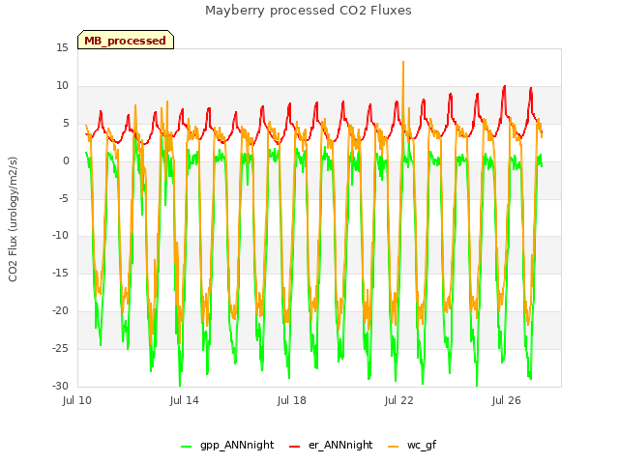Click the 5 y-axis tick label
Image resolution: width=619 pixels, height=464 pixels.
coord(66,124)
